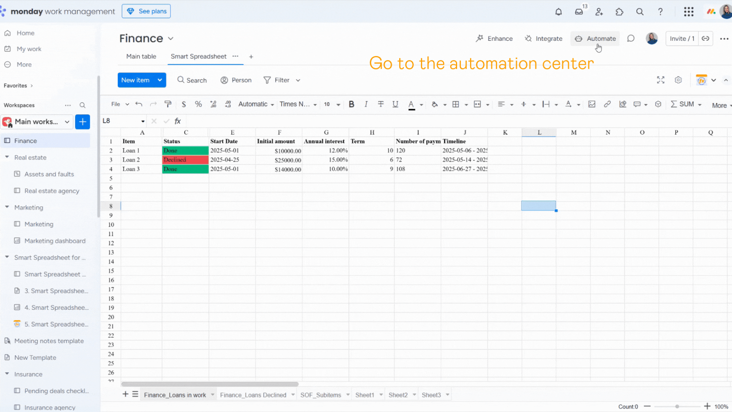This screenshot has height=412, width=732.
Task: Open board settings gear icon
Action: pos(678,80)
